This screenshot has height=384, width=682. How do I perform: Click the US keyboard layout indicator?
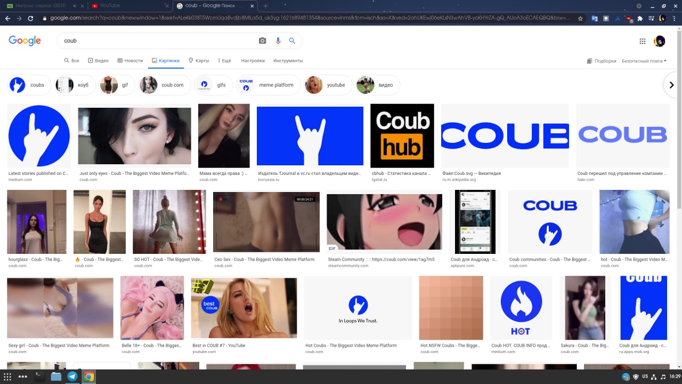pos(645,377)
